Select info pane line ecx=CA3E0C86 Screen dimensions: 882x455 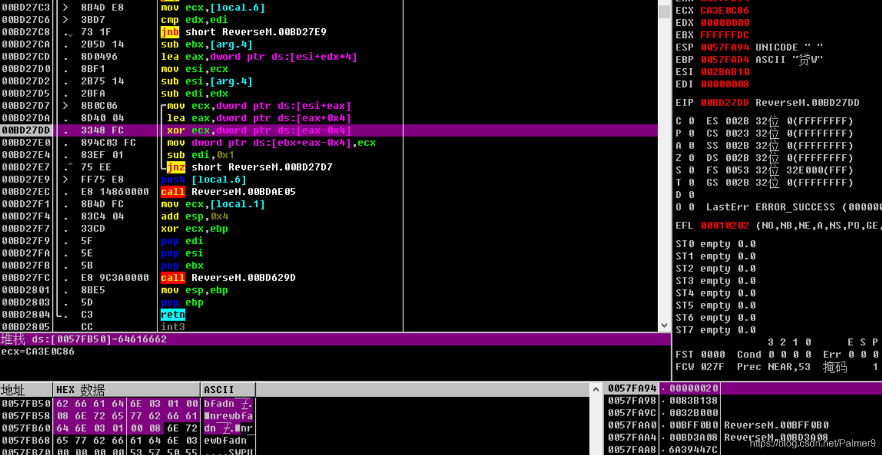click(x=37, y=352)
